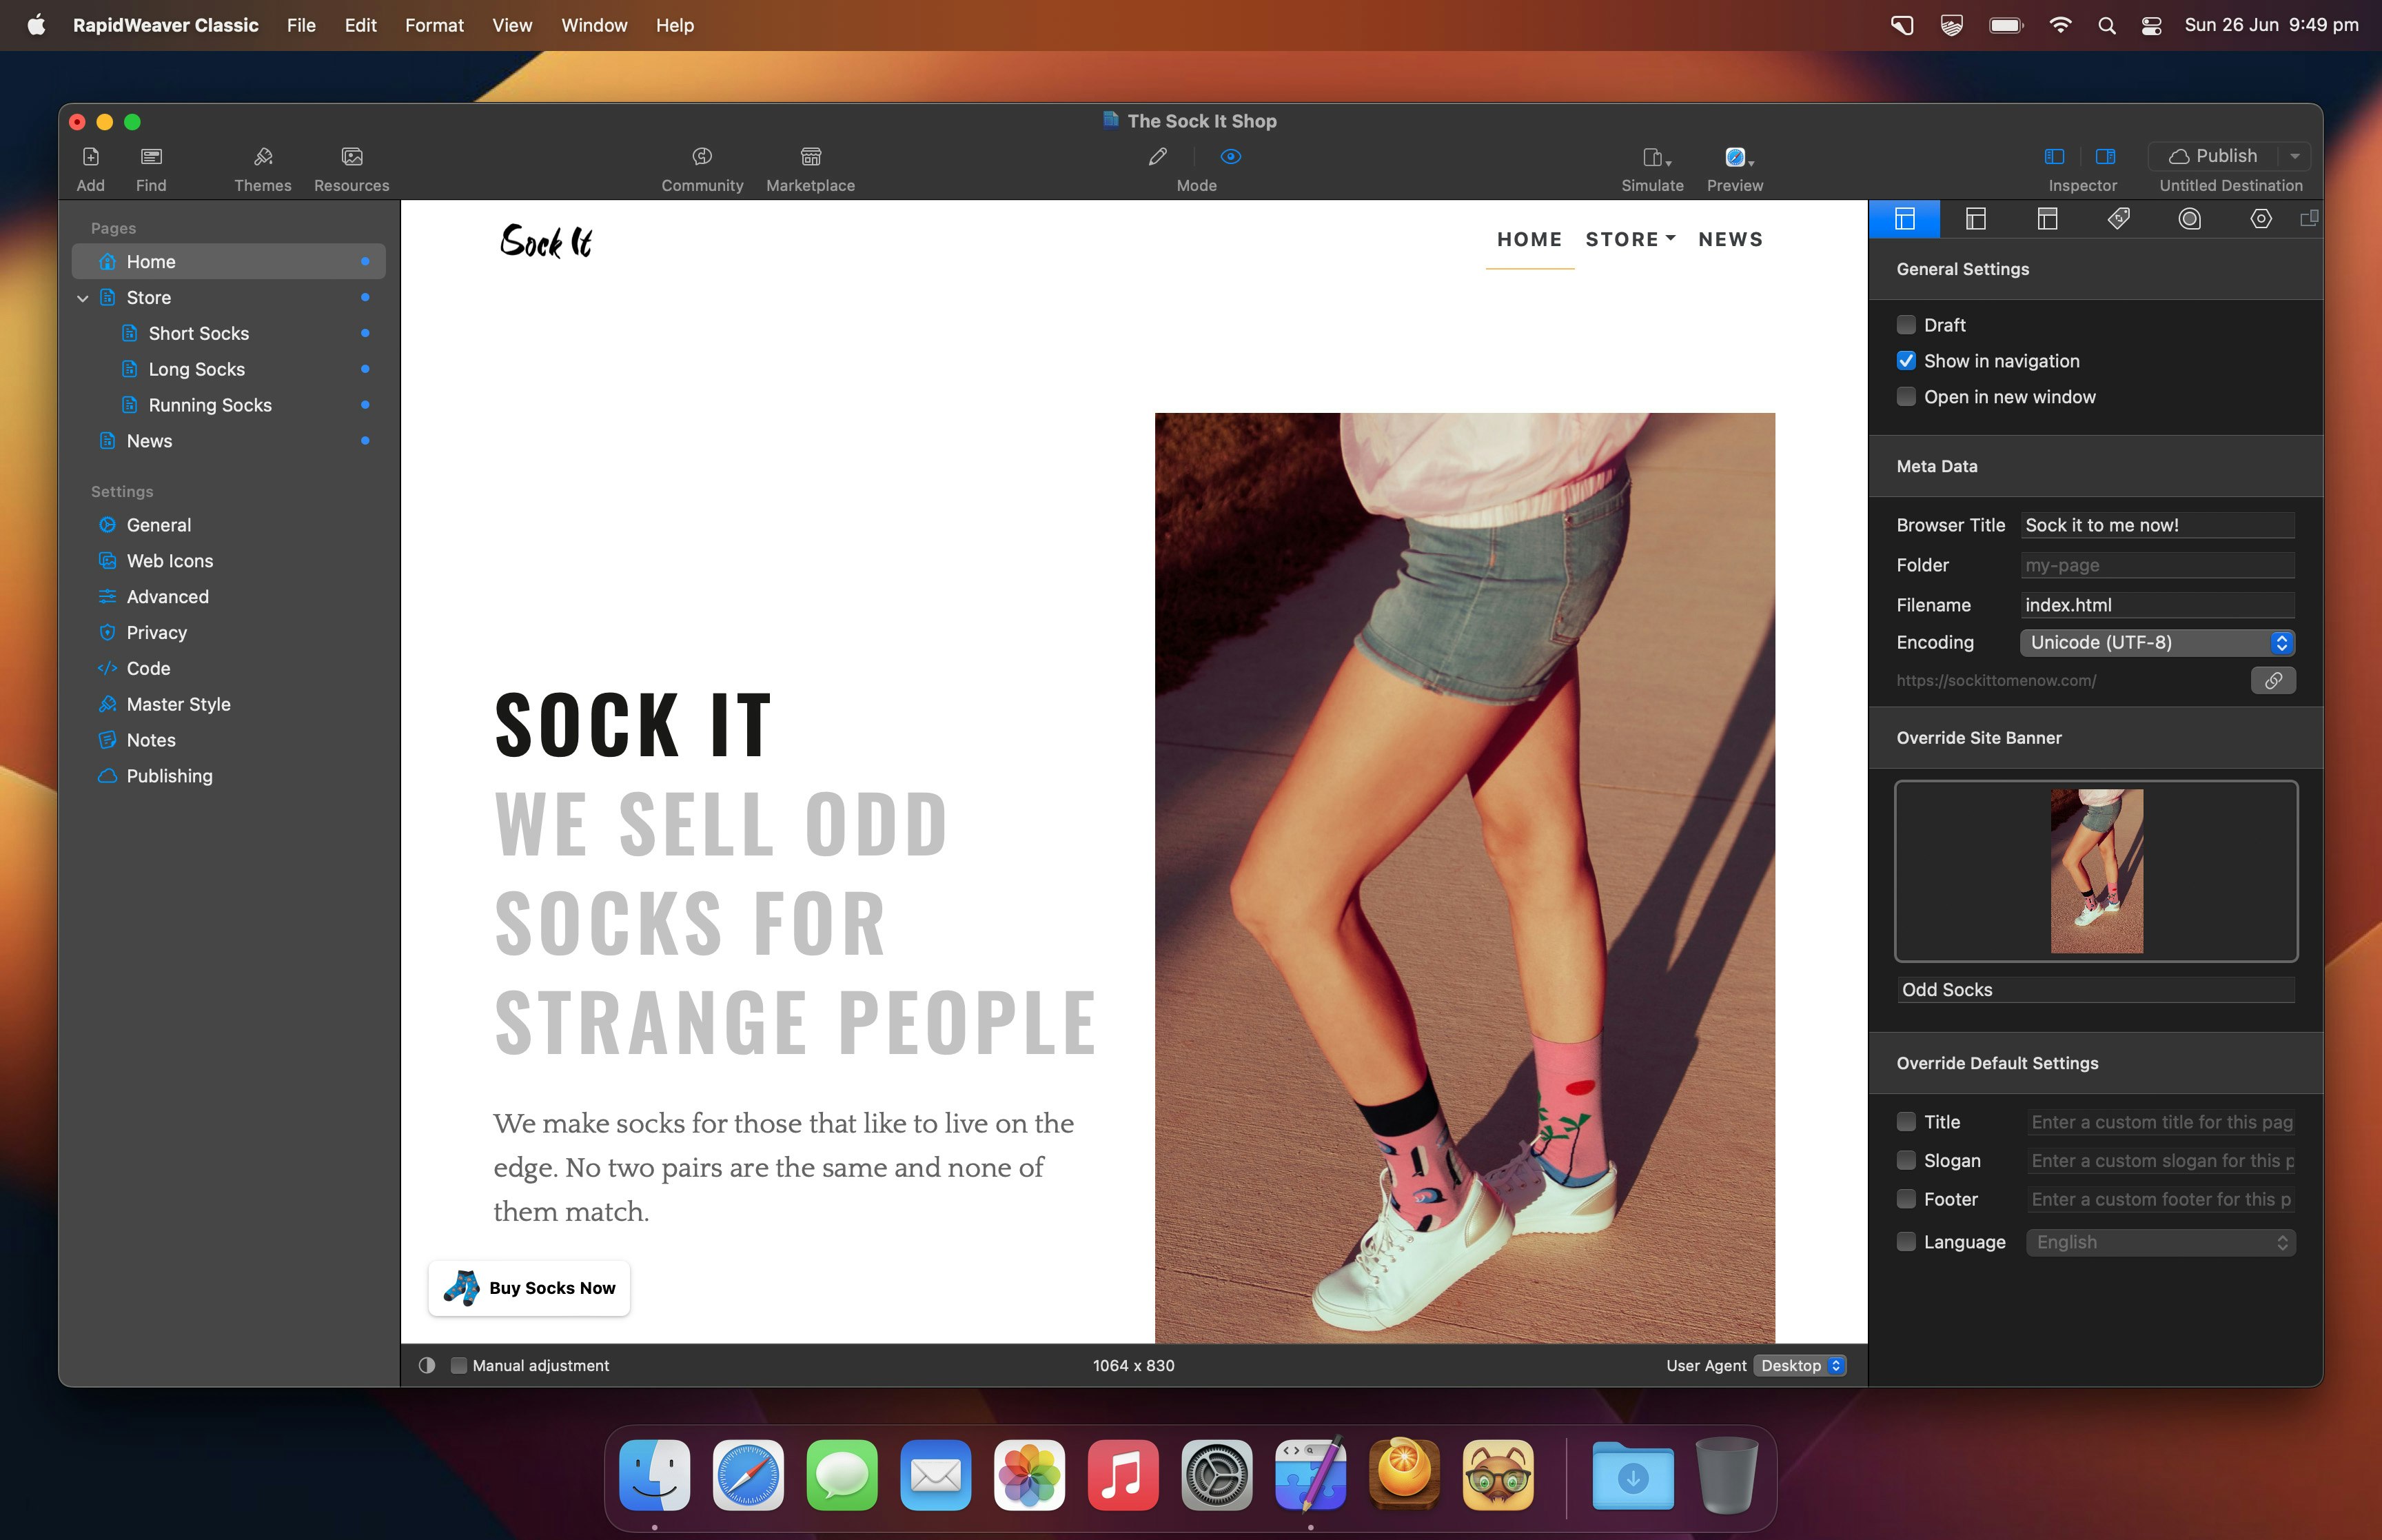Open Control Center in menu bar
Screen dimensions: 2382x1540
click(2152, 25)
